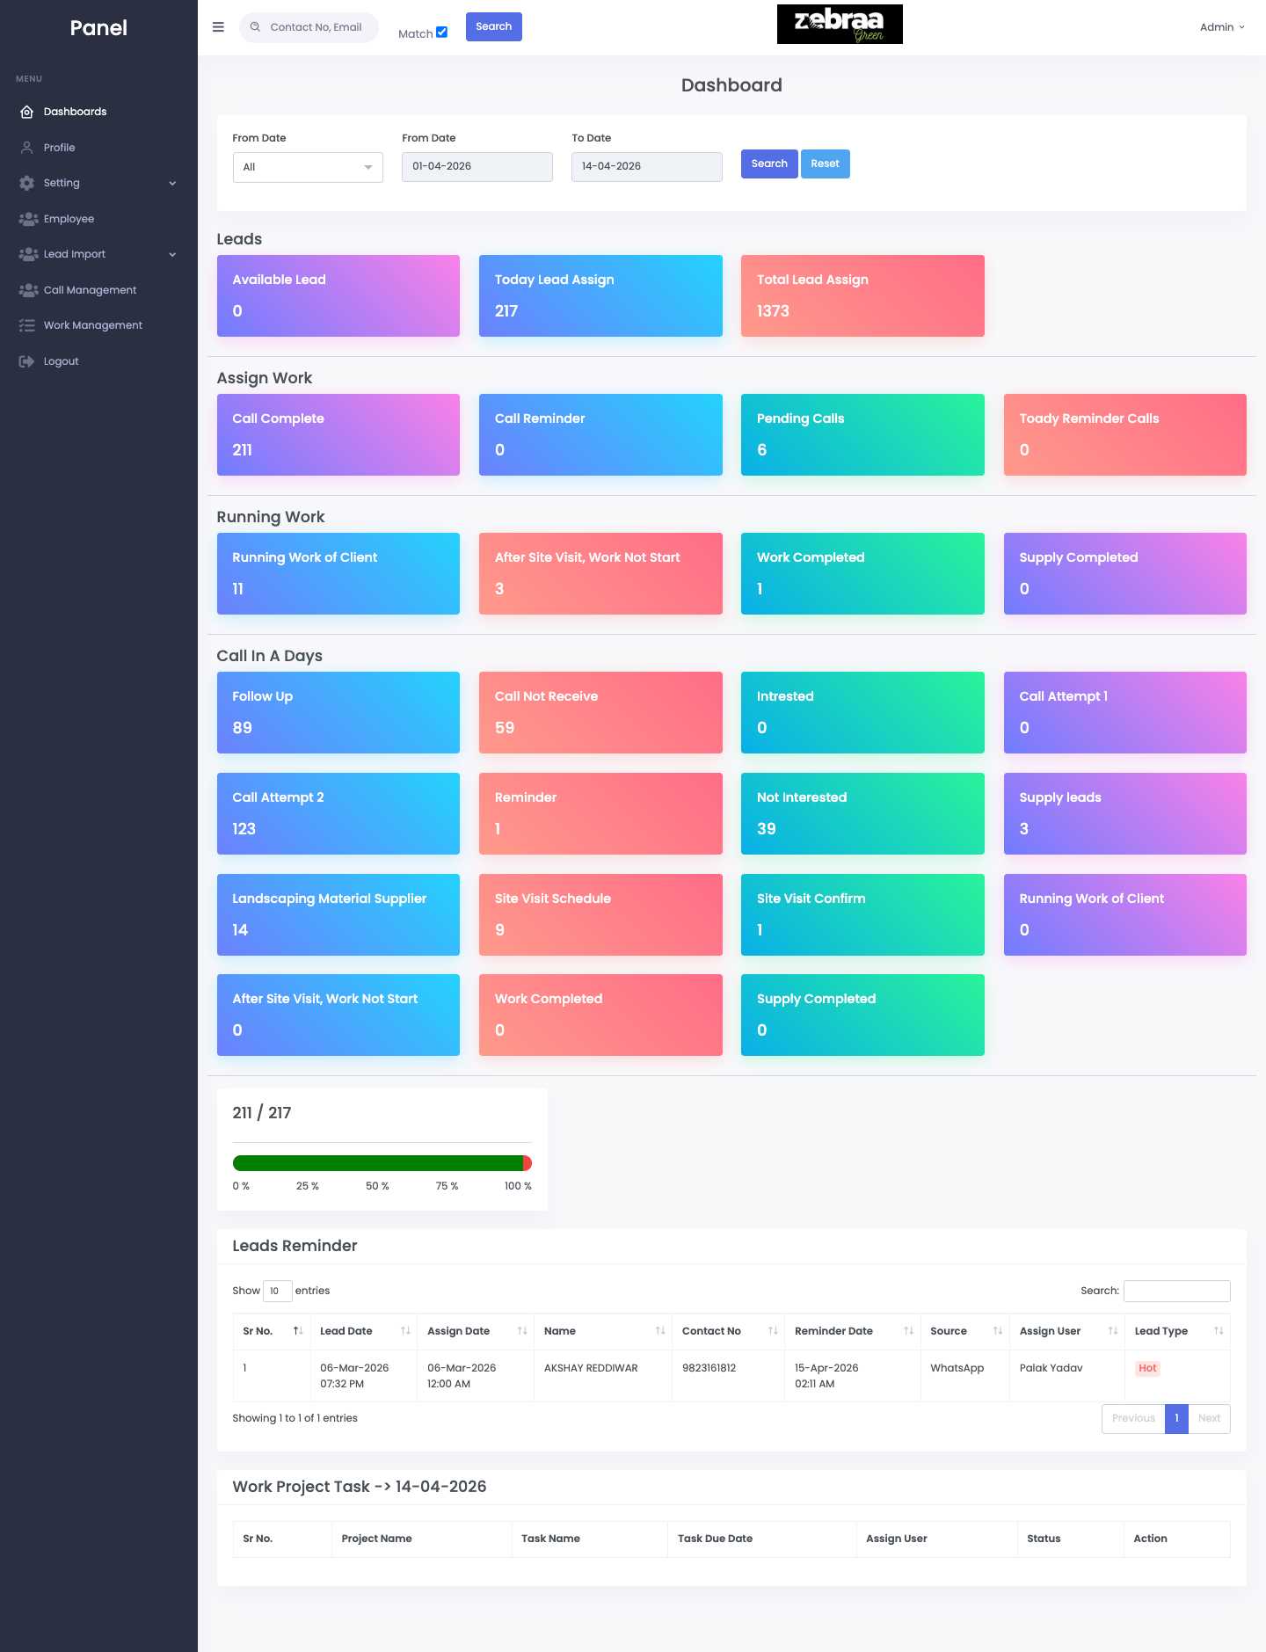This screenshot has width=1266, height=1652.
Task: Click the Logout arrow icon
Action: [27, 361]
